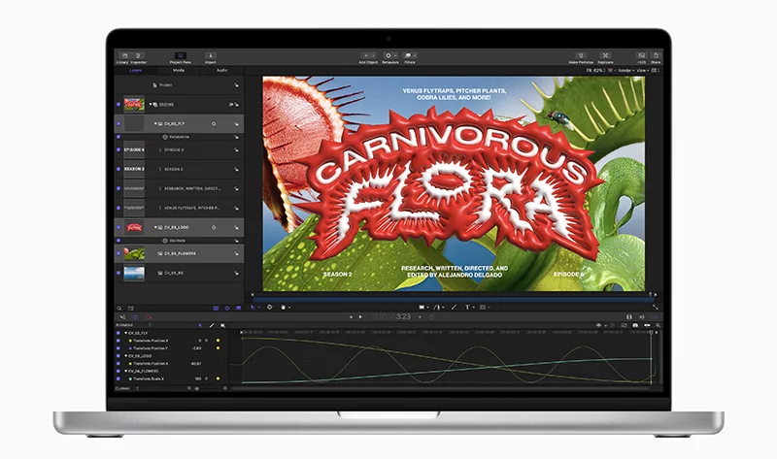This screenshot has width=777, height=459.
Task: Play the project from the transport controls
Action: [x=360, y=317]
